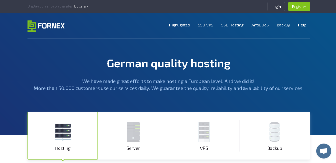Click the Login button
The width and height of the screenshot is (336, 163).
click(276, 6)
